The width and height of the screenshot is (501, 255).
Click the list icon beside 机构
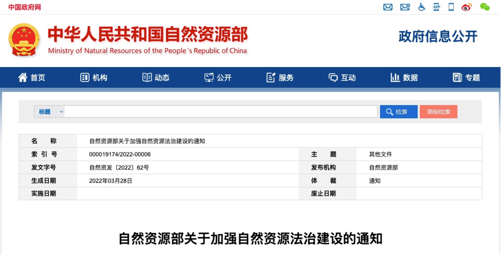(x=85, y=77)
